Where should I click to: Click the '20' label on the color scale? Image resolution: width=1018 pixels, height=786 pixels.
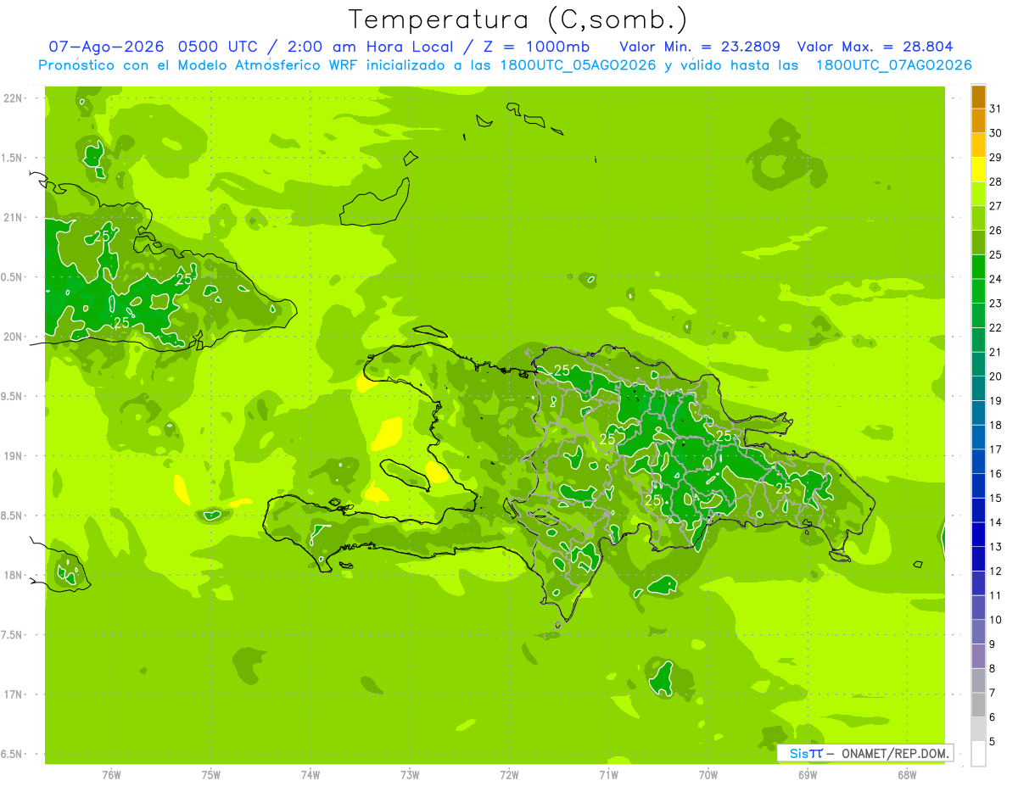coord(995,376)
